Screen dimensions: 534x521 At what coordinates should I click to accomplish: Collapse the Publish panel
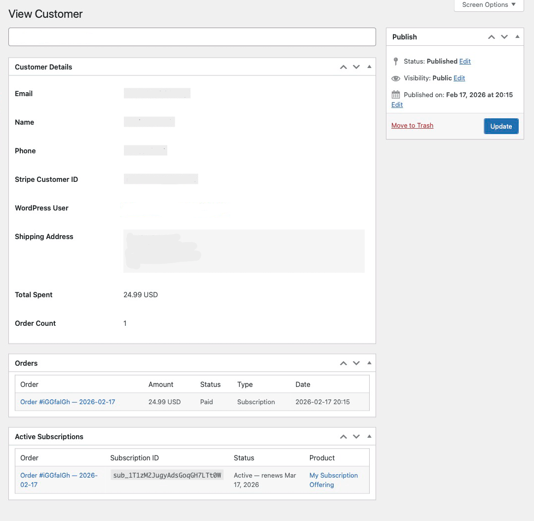click(x=517, y=36)
